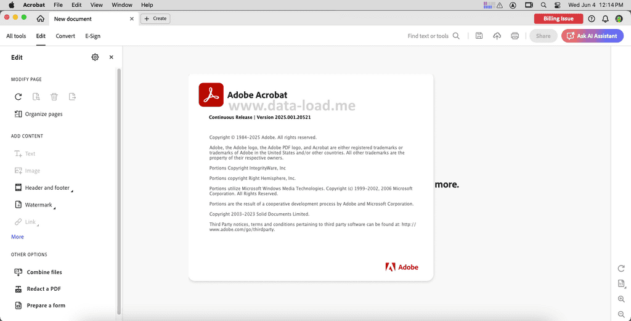631x321 pixels.
Task: Click the rotate view icon in right rail
Action: point(621,268)
